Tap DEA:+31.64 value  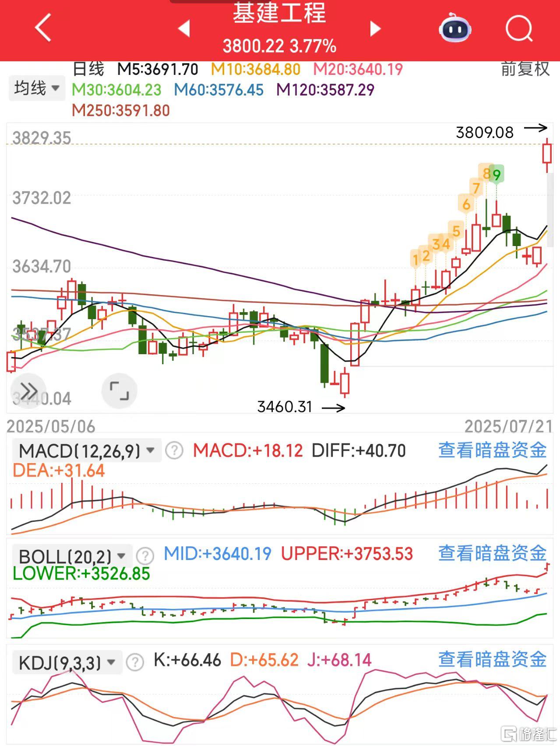tap(59, 471)
